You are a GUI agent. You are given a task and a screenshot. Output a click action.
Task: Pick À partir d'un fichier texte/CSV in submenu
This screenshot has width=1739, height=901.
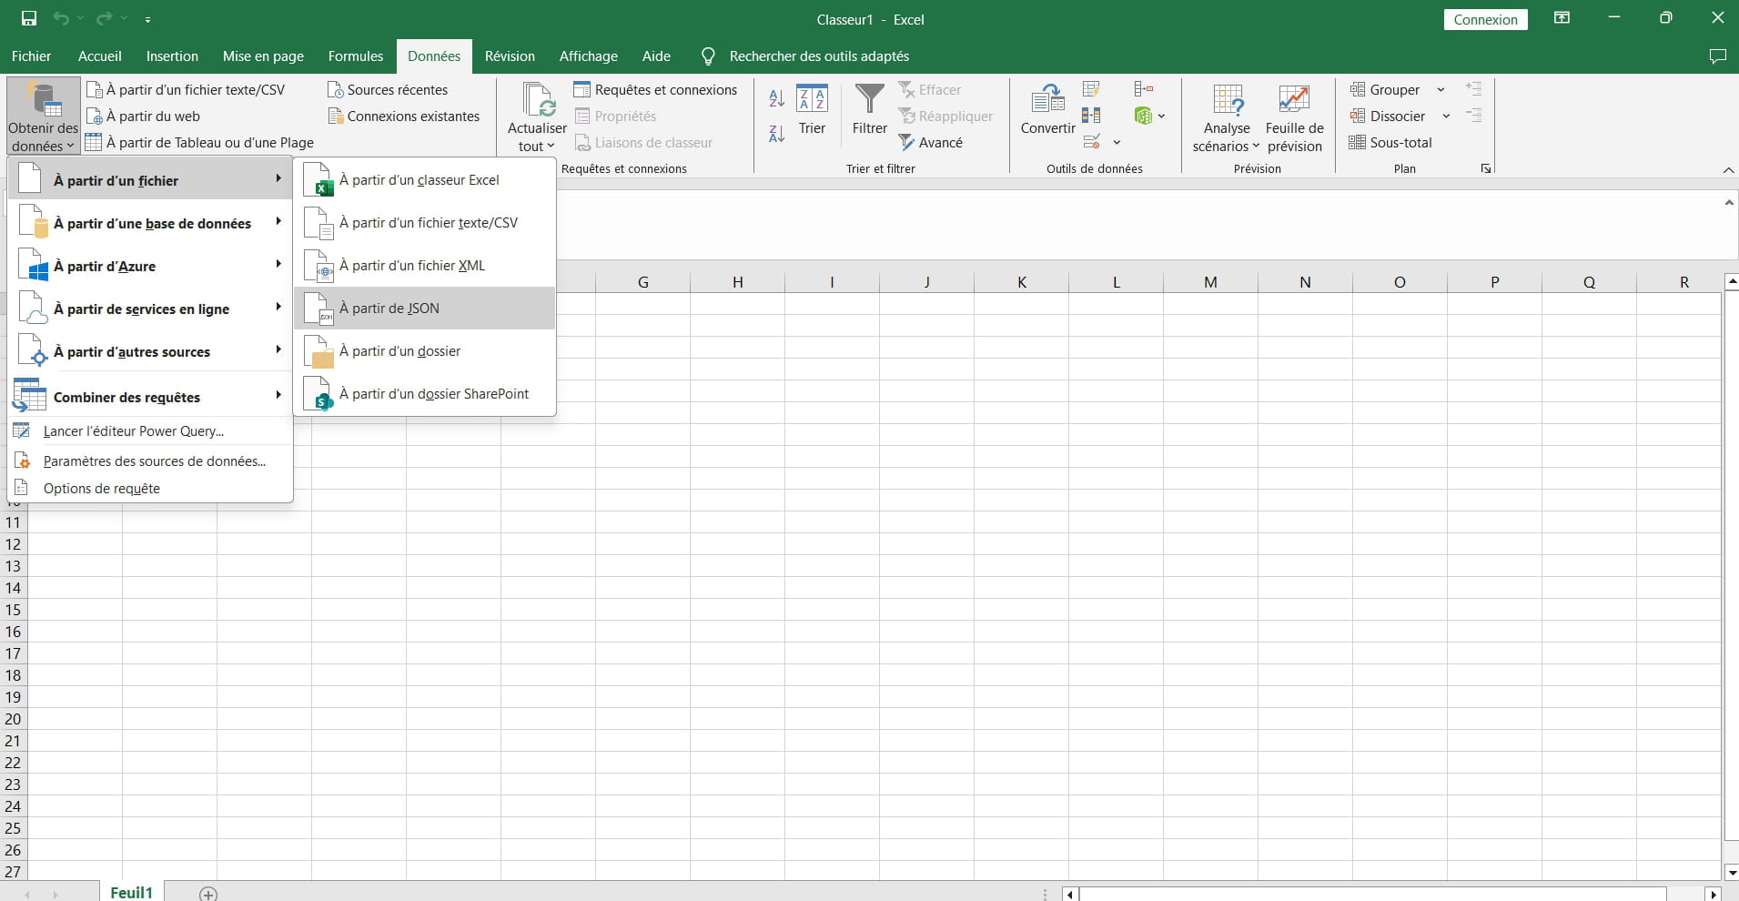pos(424,223)
